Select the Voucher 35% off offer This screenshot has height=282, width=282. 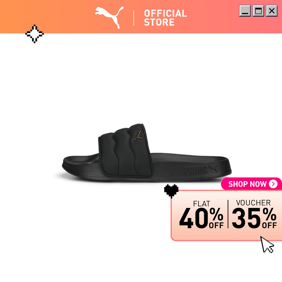pyautogui.click(x=254, y=214)
